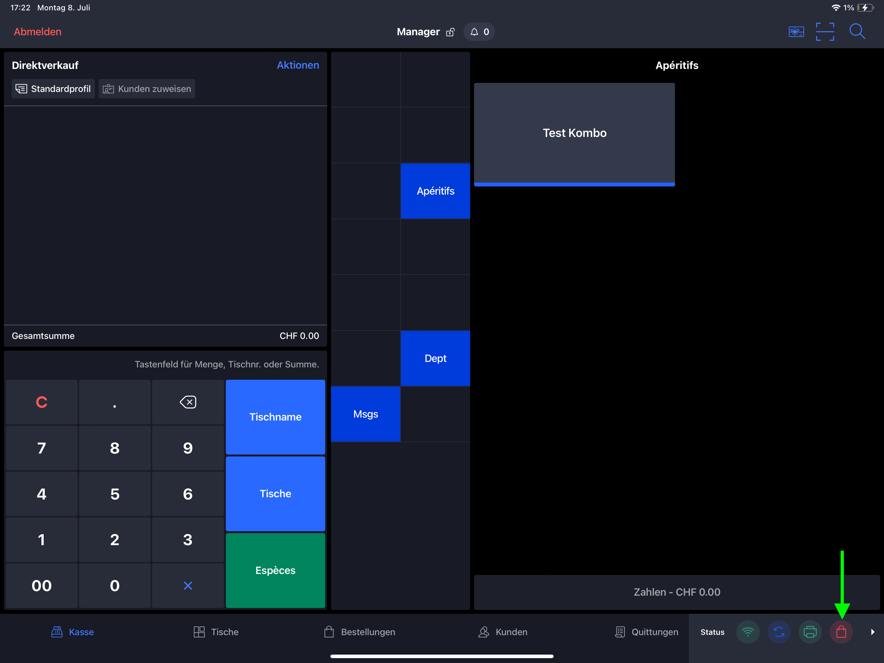Tap the red C clear key

click(x=41, y=402)
